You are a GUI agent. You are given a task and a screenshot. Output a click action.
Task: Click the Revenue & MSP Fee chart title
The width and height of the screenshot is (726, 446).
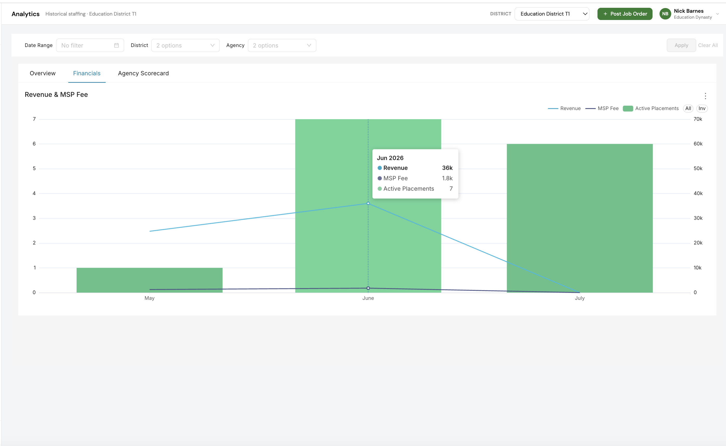point(56,95)
